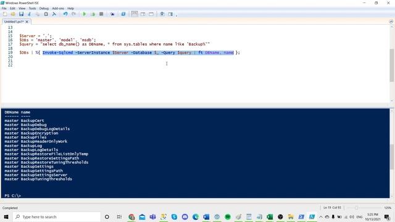Clear the console pane via toolbar icon

coord(54,14)
